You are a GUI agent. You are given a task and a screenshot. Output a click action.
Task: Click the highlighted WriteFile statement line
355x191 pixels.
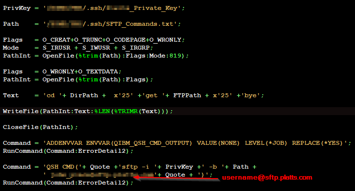88,112
